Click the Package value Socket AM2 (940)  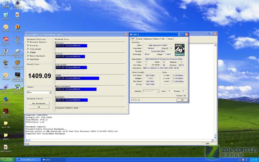[158, 52]
